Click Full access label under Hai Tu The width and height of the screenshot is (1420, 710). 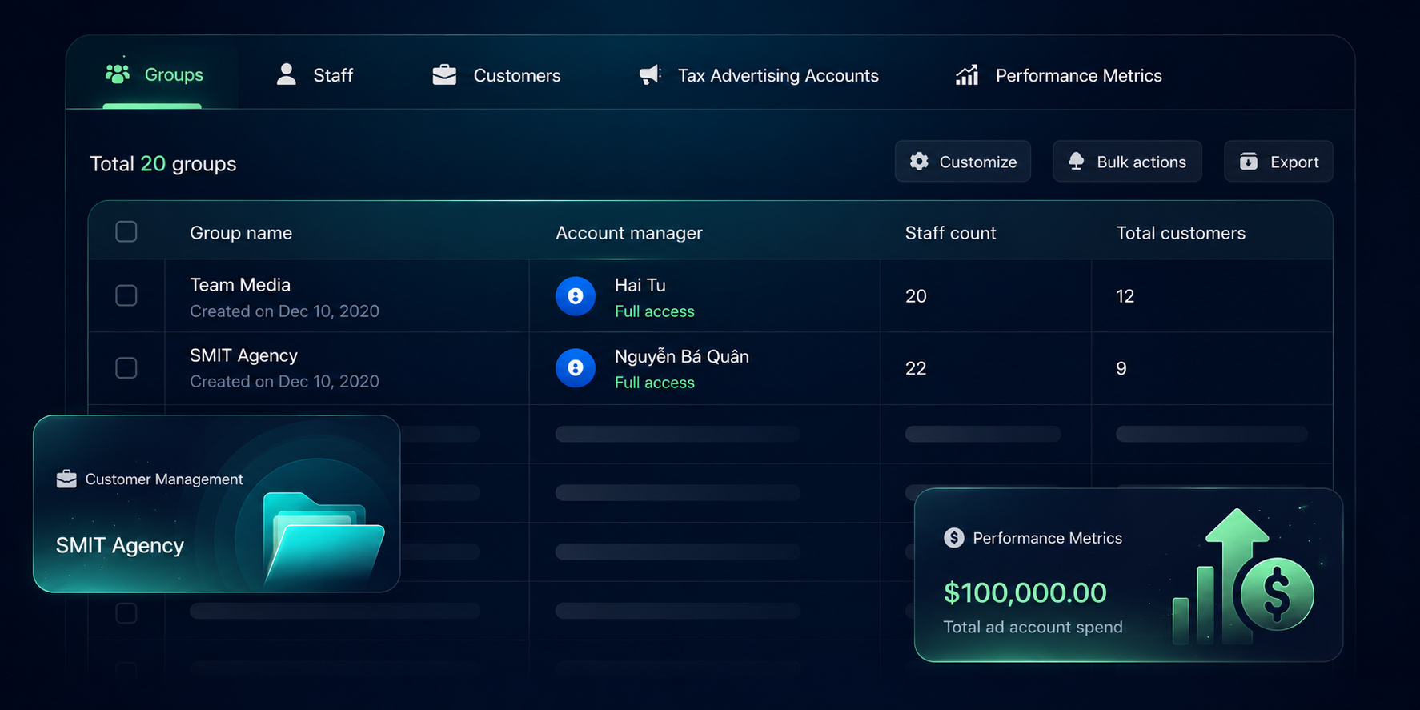click(x=655, y=311)
